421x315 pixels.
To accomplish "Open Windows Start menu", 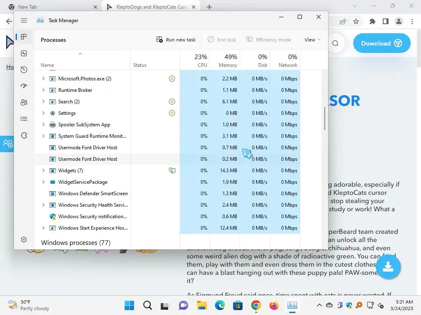I will 129,305.
